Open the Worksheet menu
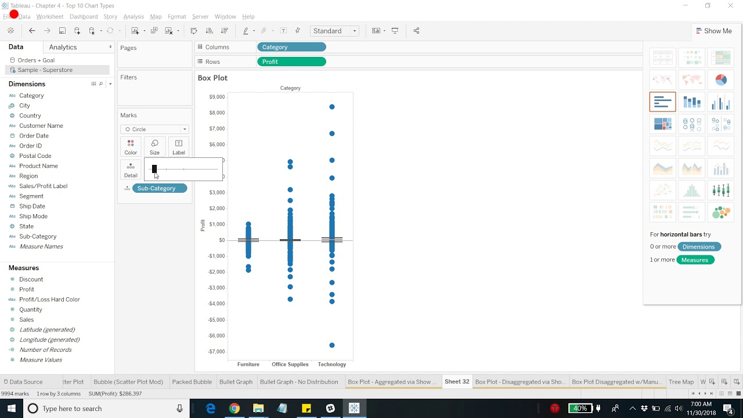Image resolution: width=743 pixels, height=418 pixels. pyautogui.click(x=50, y=16)
